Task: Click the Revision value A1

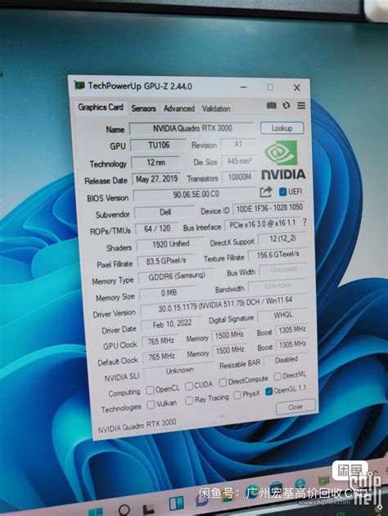Action: point(238,144)
